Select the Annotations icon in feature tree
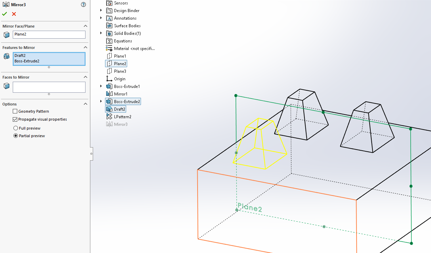 [x=109, y=18]
